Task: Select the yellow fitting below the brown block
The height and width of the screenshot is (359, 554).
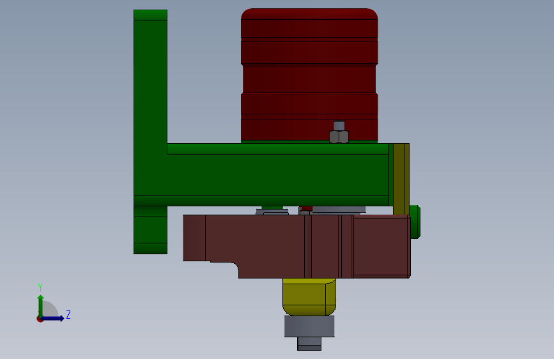Action: (309, 297)
